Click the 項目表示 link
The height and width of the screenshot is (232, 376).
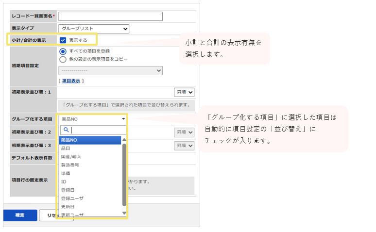(71, 81)
